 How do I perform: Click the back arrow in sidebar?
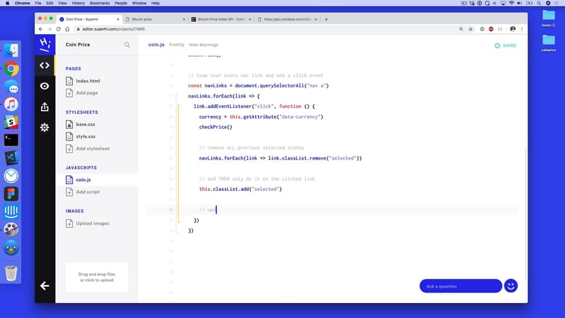pyautogui.click(x=45, y=286)
